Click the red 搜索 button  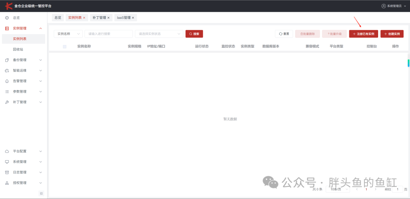[194, 34]
